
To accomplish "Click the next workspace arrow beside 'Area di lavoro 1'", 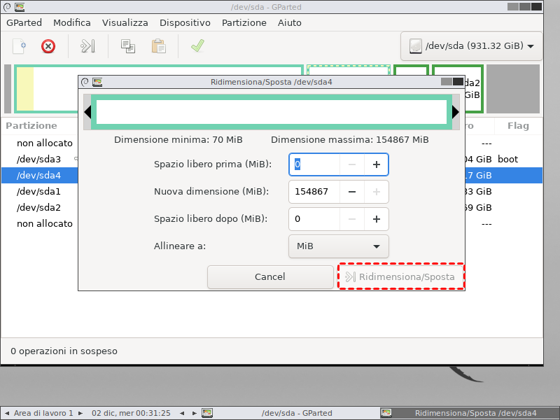I will tap(80, 413).
